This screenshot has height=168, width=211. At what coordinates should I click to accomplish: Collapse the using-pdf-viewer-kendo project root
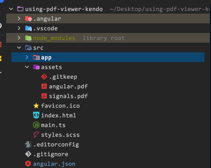[11, 9]
